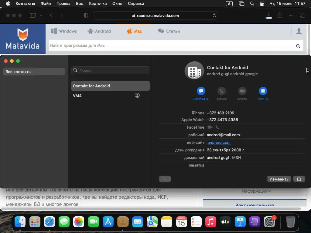The width and height of the screenshot is (311, 233).
Task: Open the Окно menu
Action: 117,4
